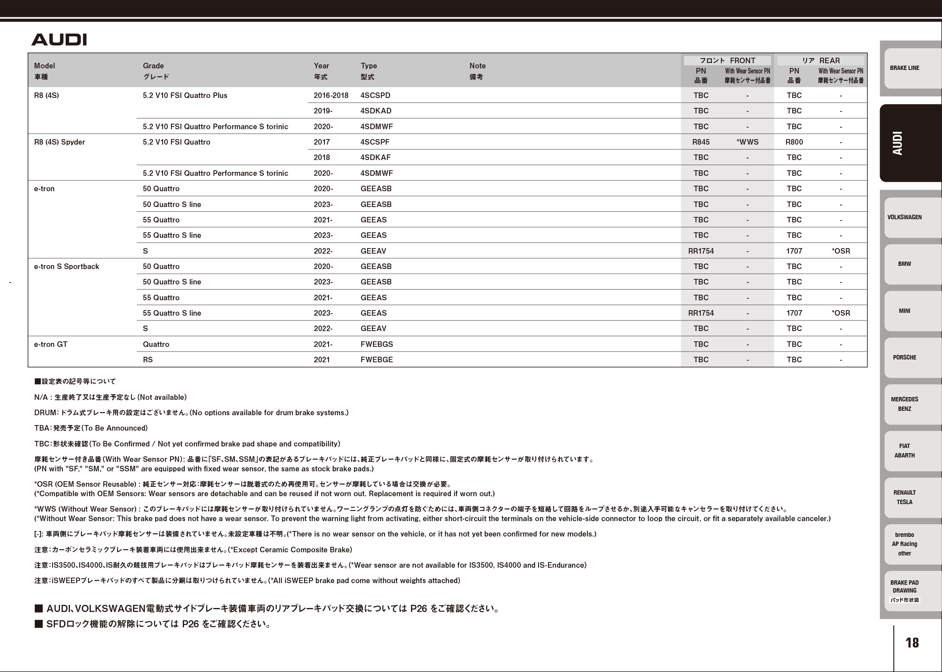
Task: Click the Model column header
Action: click(44, 71)
